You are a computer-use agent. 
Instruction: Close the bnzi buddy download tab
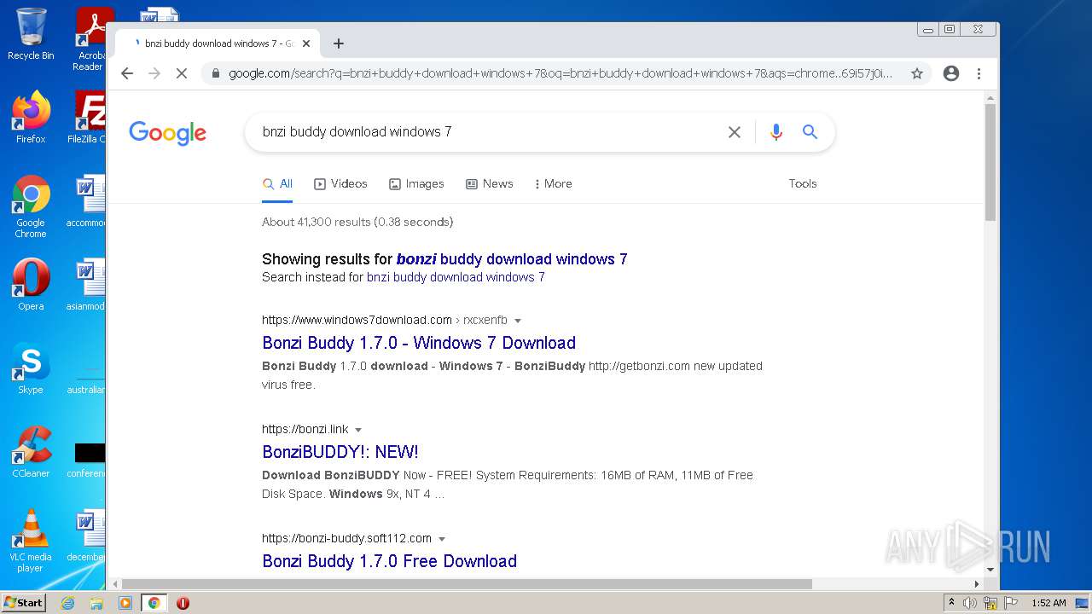(306, 43)
